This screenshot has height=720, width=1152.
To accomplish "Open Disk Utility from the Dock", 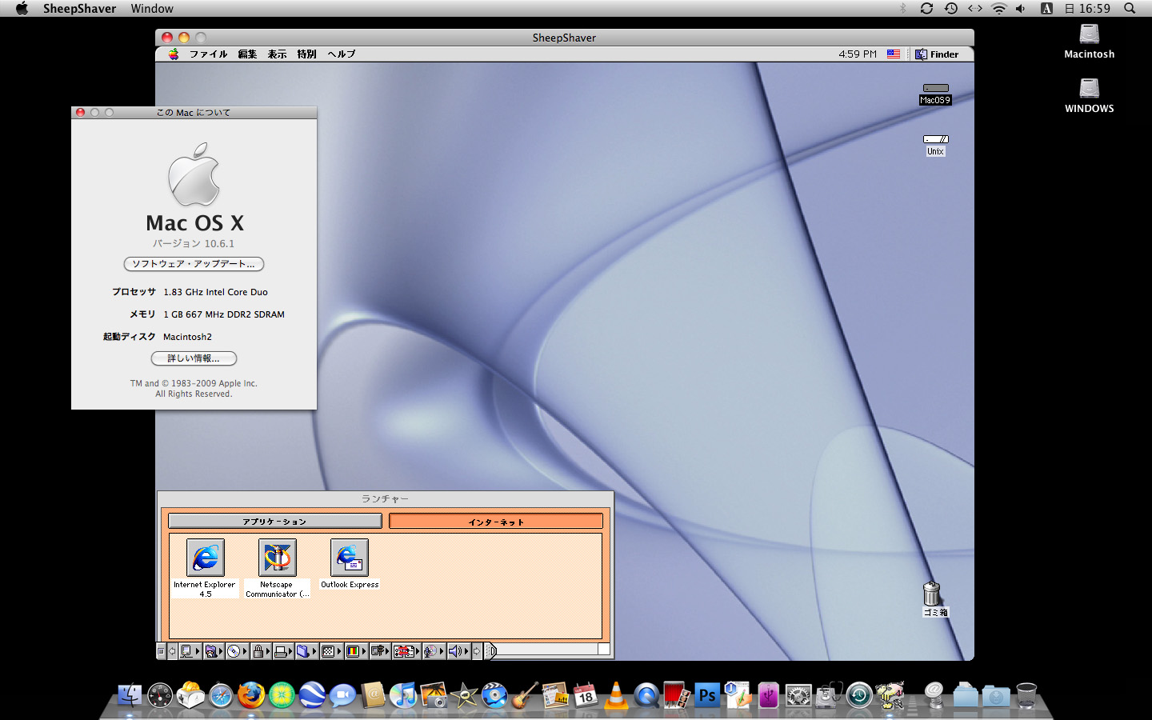I will point(830,695).
